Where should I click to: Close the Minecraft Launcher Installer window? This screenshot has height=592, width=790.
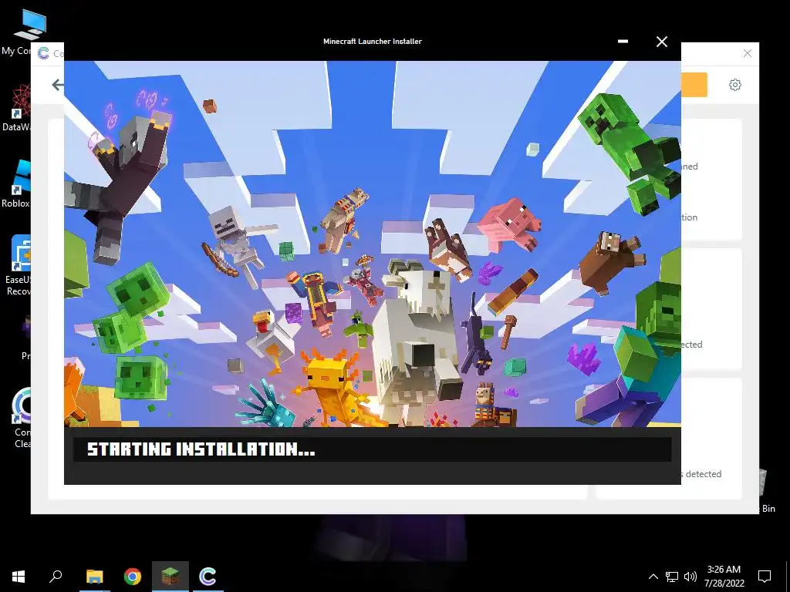click(x=661, y=42)
